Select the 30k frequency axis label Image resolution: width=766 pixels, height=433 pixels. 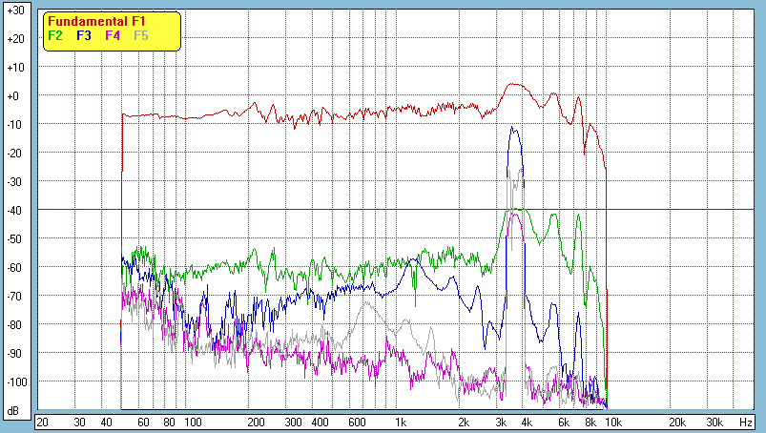pyautogui.click(x=714, y=421)
